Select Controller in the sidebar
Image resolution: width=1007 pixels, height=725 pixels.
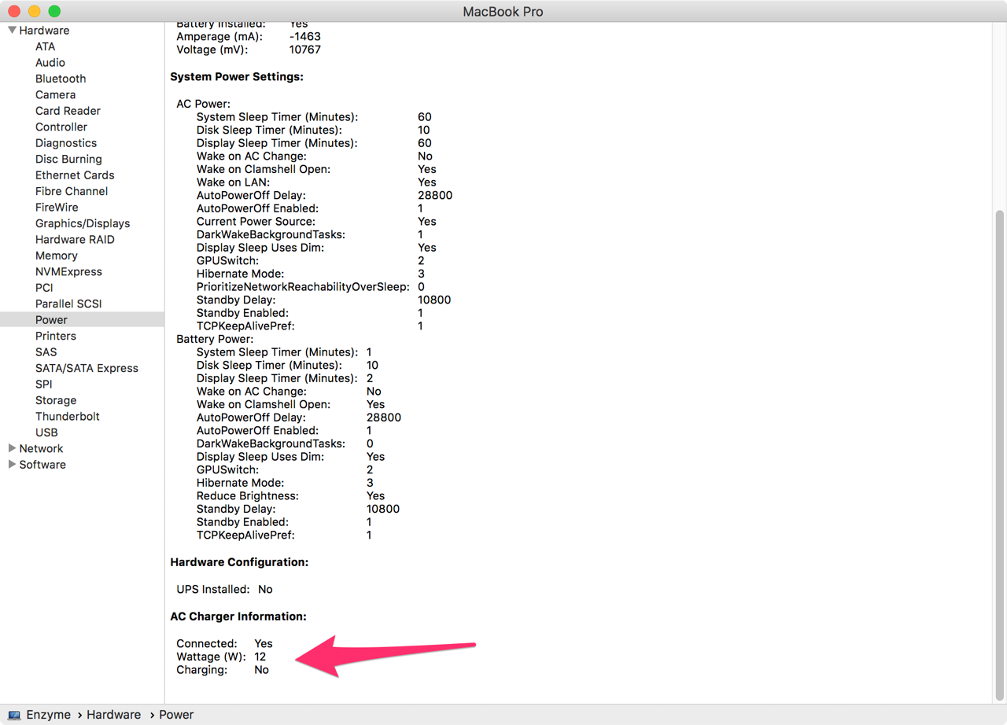[61, 127]
